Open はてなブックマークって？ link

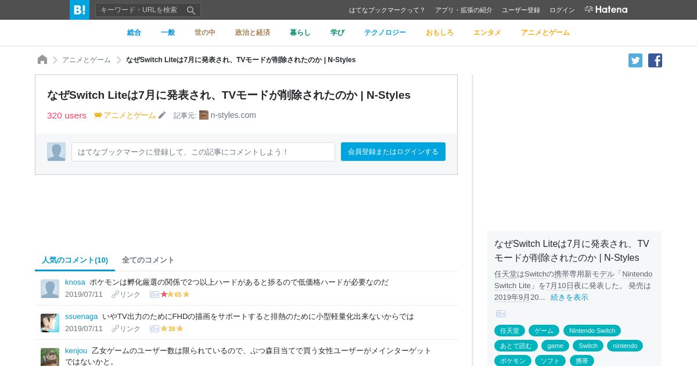pyautogui.click(x=387, y=10)
